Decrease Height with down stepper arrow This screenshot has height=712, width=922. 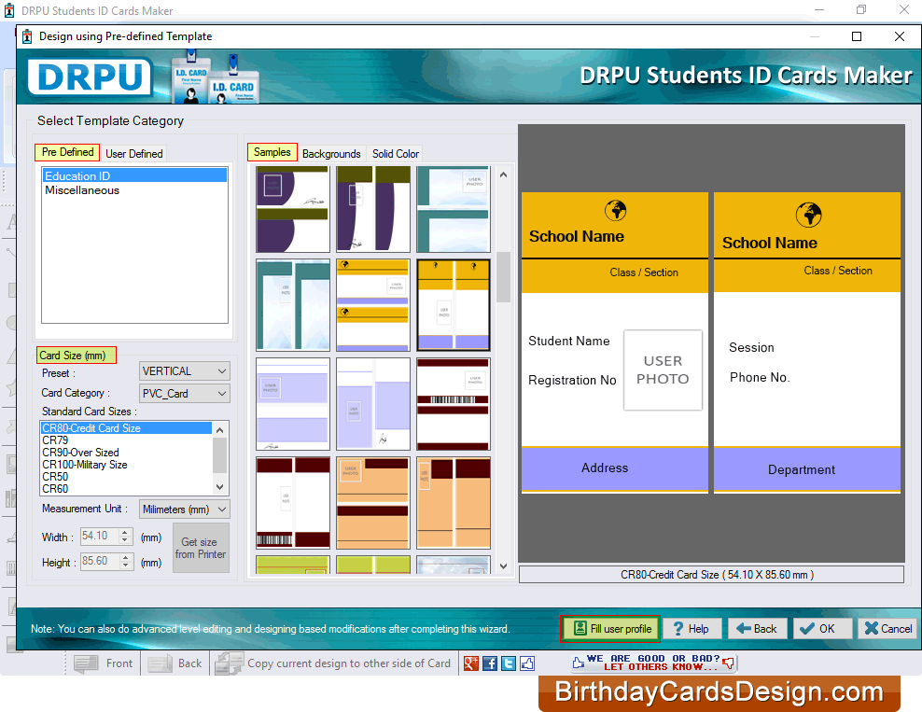pyautogui.click(x=125, y=565)
